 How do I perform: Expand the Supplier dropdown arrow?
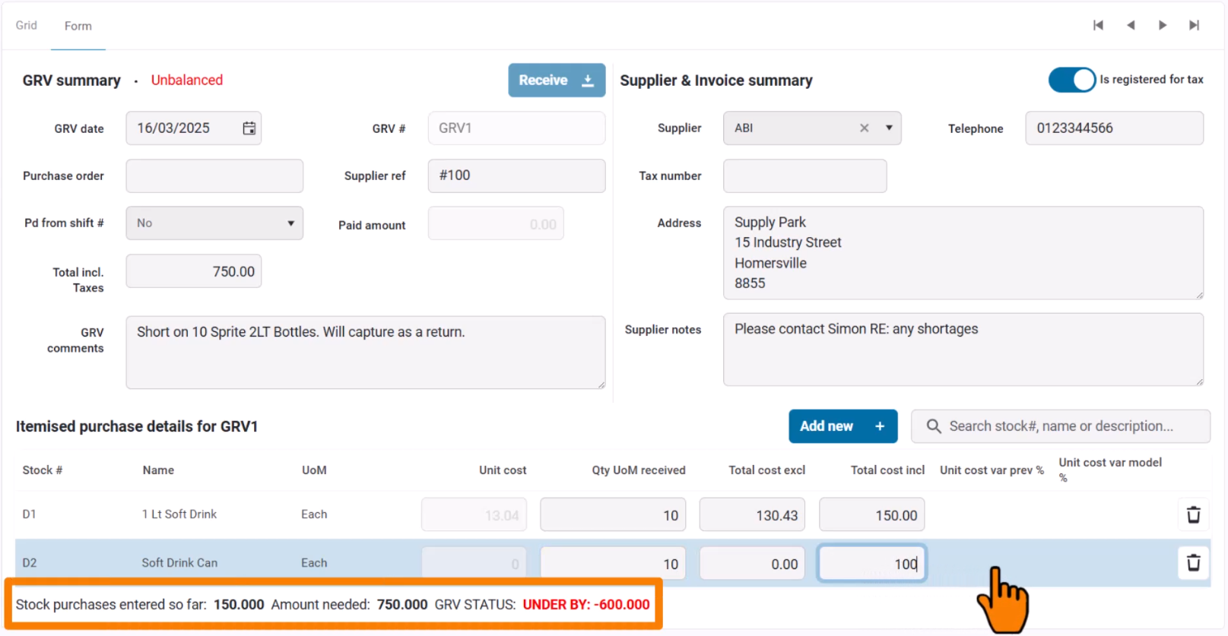(x=889, y=128)
